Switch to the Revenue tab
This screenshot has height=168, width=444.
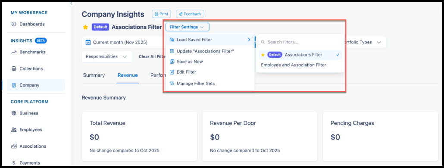pyautogui.click(x=128, y=75)
